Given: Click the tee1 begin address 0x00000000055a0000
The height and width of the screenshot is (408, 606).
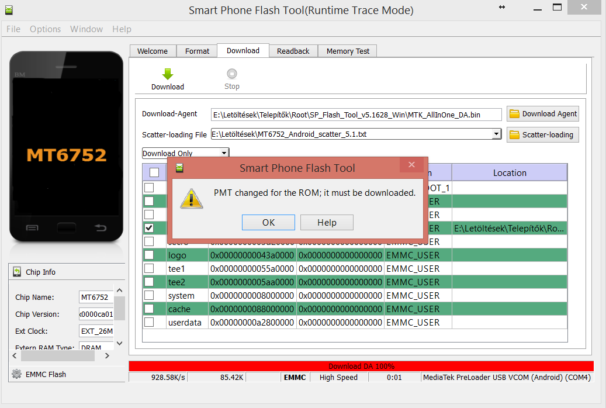Looking at the screenshot, I should (x=252, y=268).
